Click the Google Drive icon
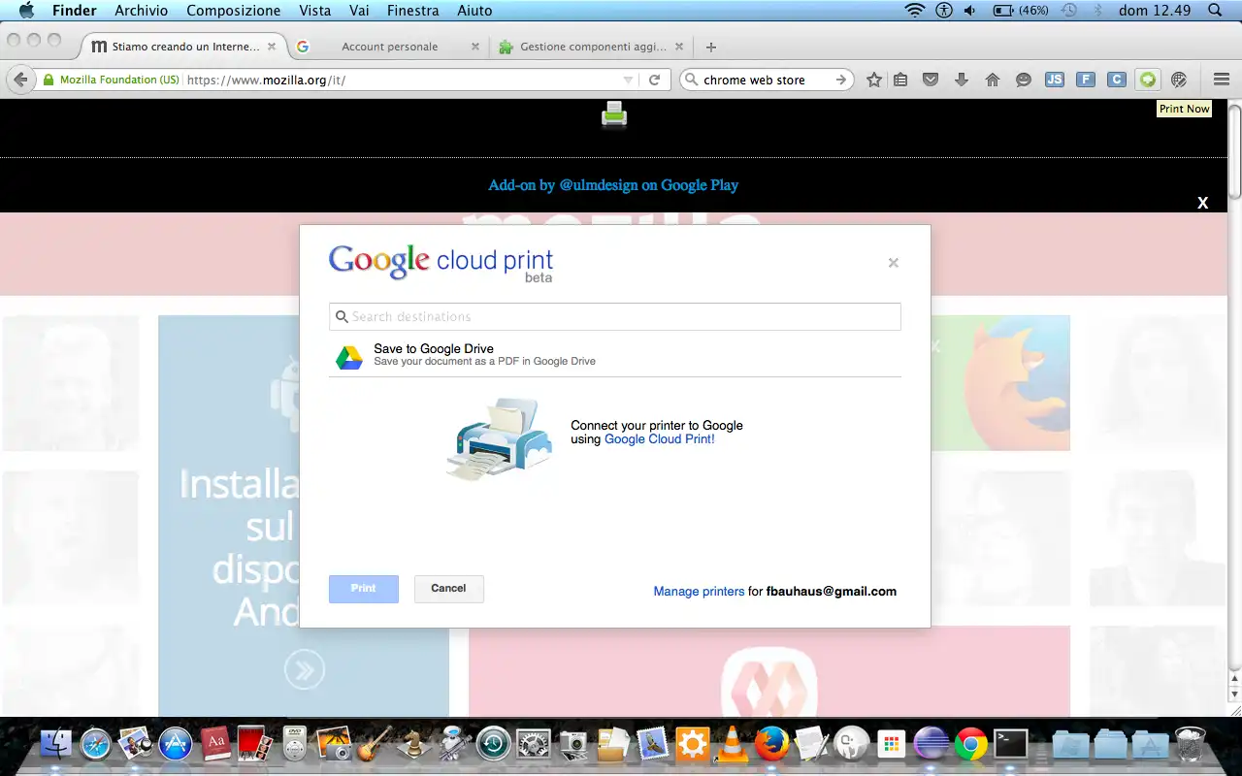 coord(349,356)
